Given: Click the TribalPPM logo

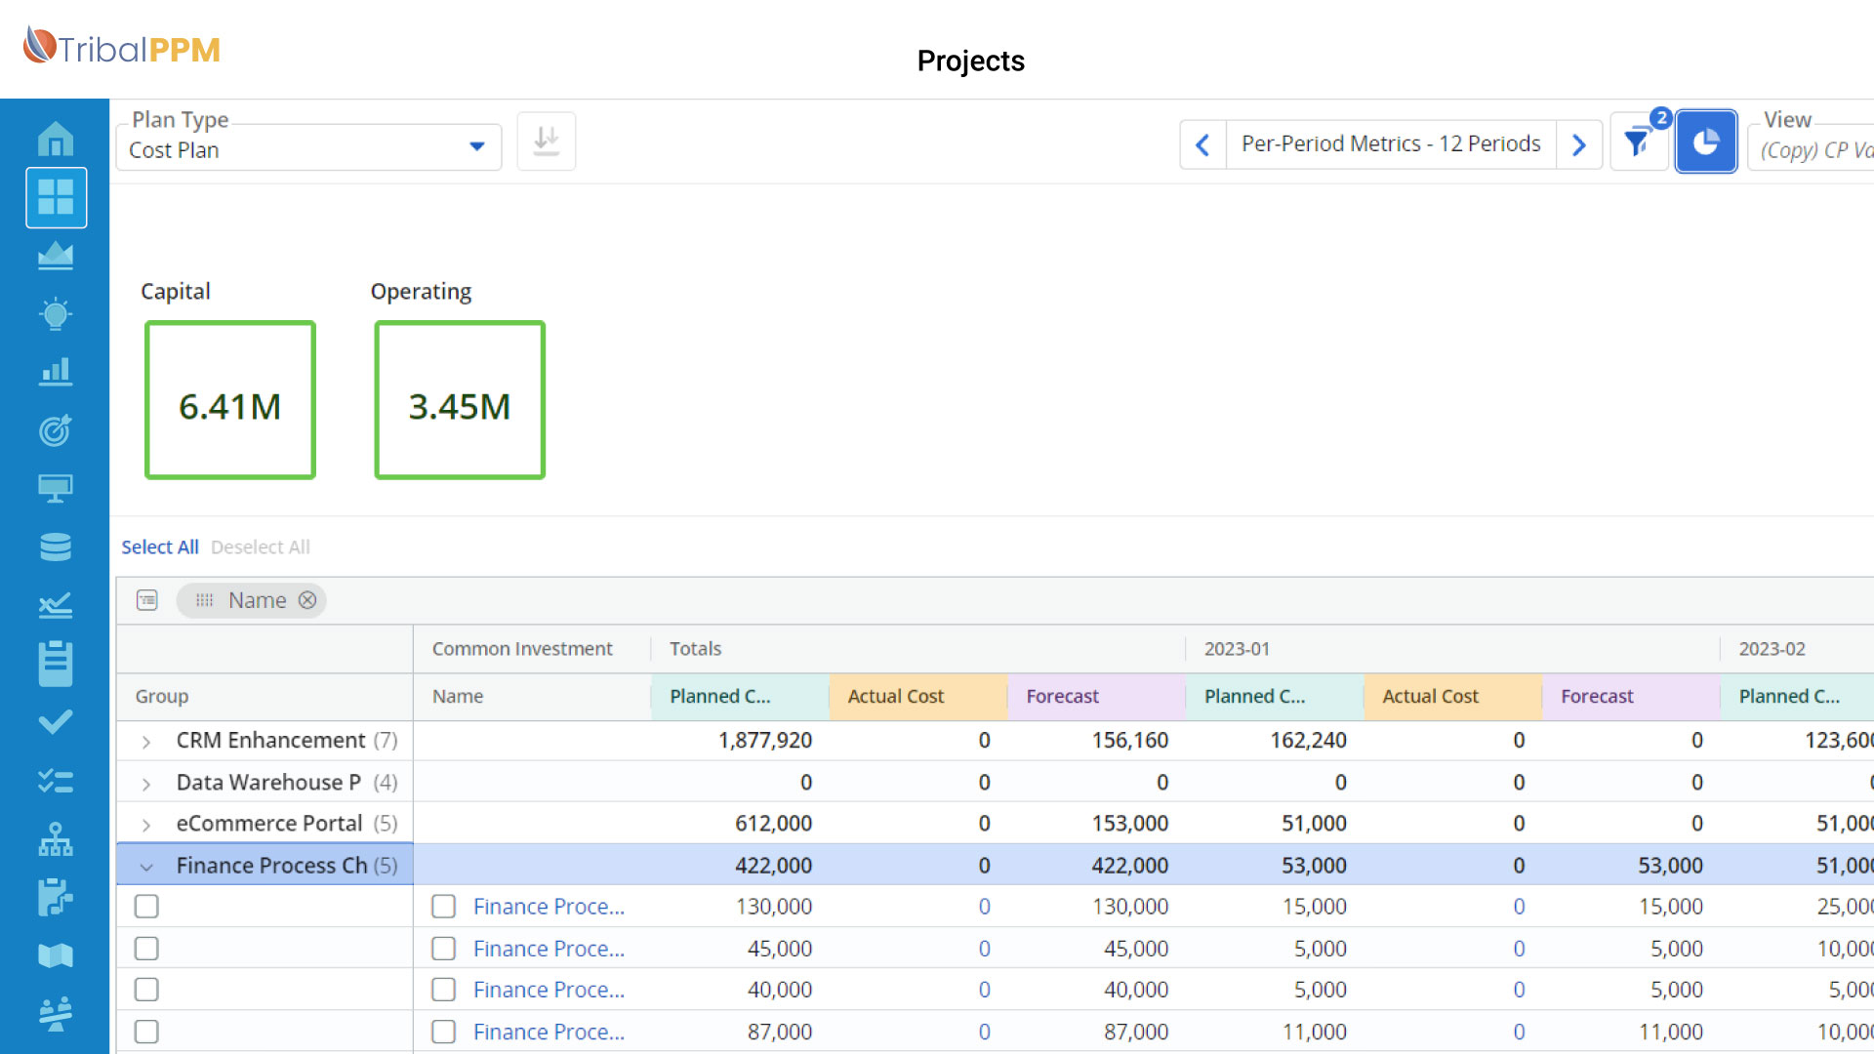Looking at the screenshot, I should [122, 47].
